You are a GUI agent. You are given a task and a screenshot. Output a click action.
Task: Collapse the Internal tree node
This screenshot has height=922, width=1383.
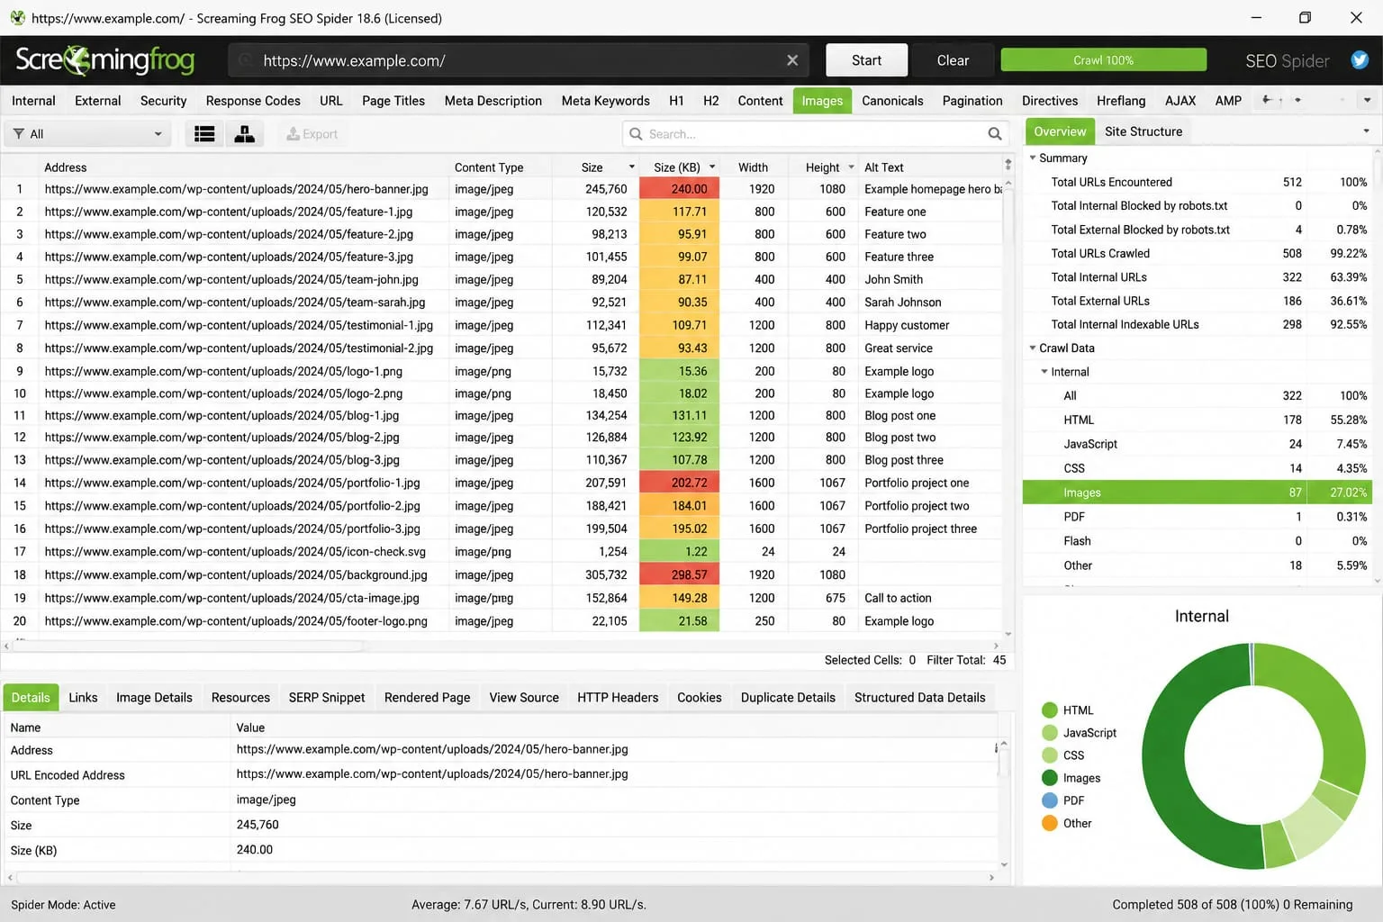click(x=1044, y=371)
